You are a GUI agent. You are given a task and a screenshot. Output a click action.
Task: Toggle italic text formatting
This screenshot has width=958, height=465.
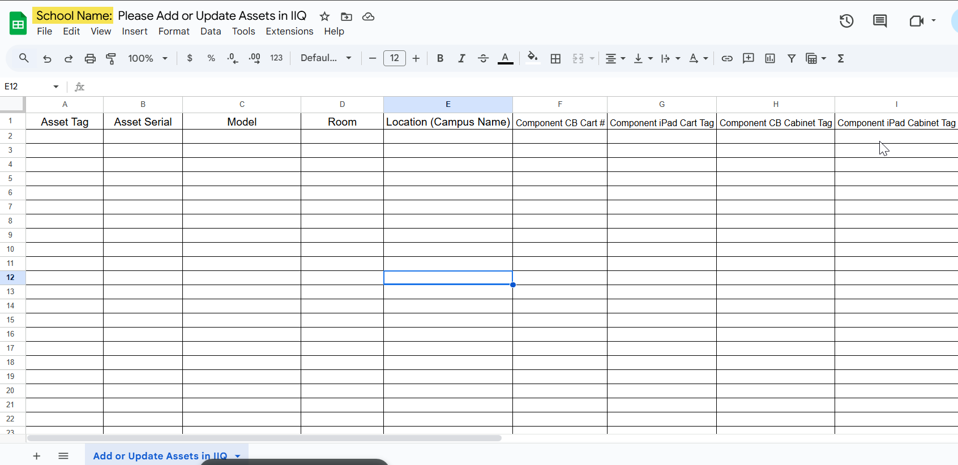461,58
